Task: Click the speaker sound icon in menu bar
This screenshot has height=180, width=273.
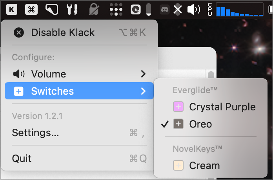Action: 193,9
